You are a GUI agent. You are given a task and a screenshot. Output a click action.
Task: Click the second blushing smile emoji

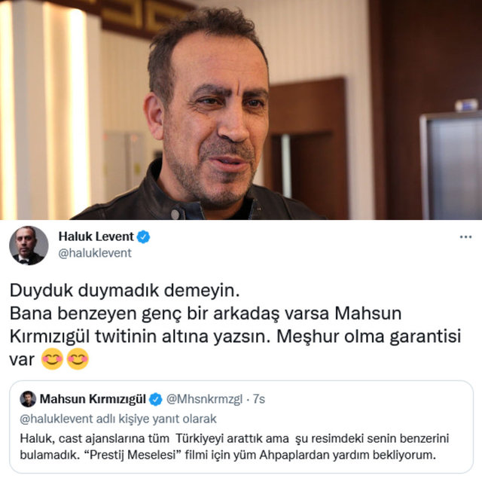pos(78,358)
